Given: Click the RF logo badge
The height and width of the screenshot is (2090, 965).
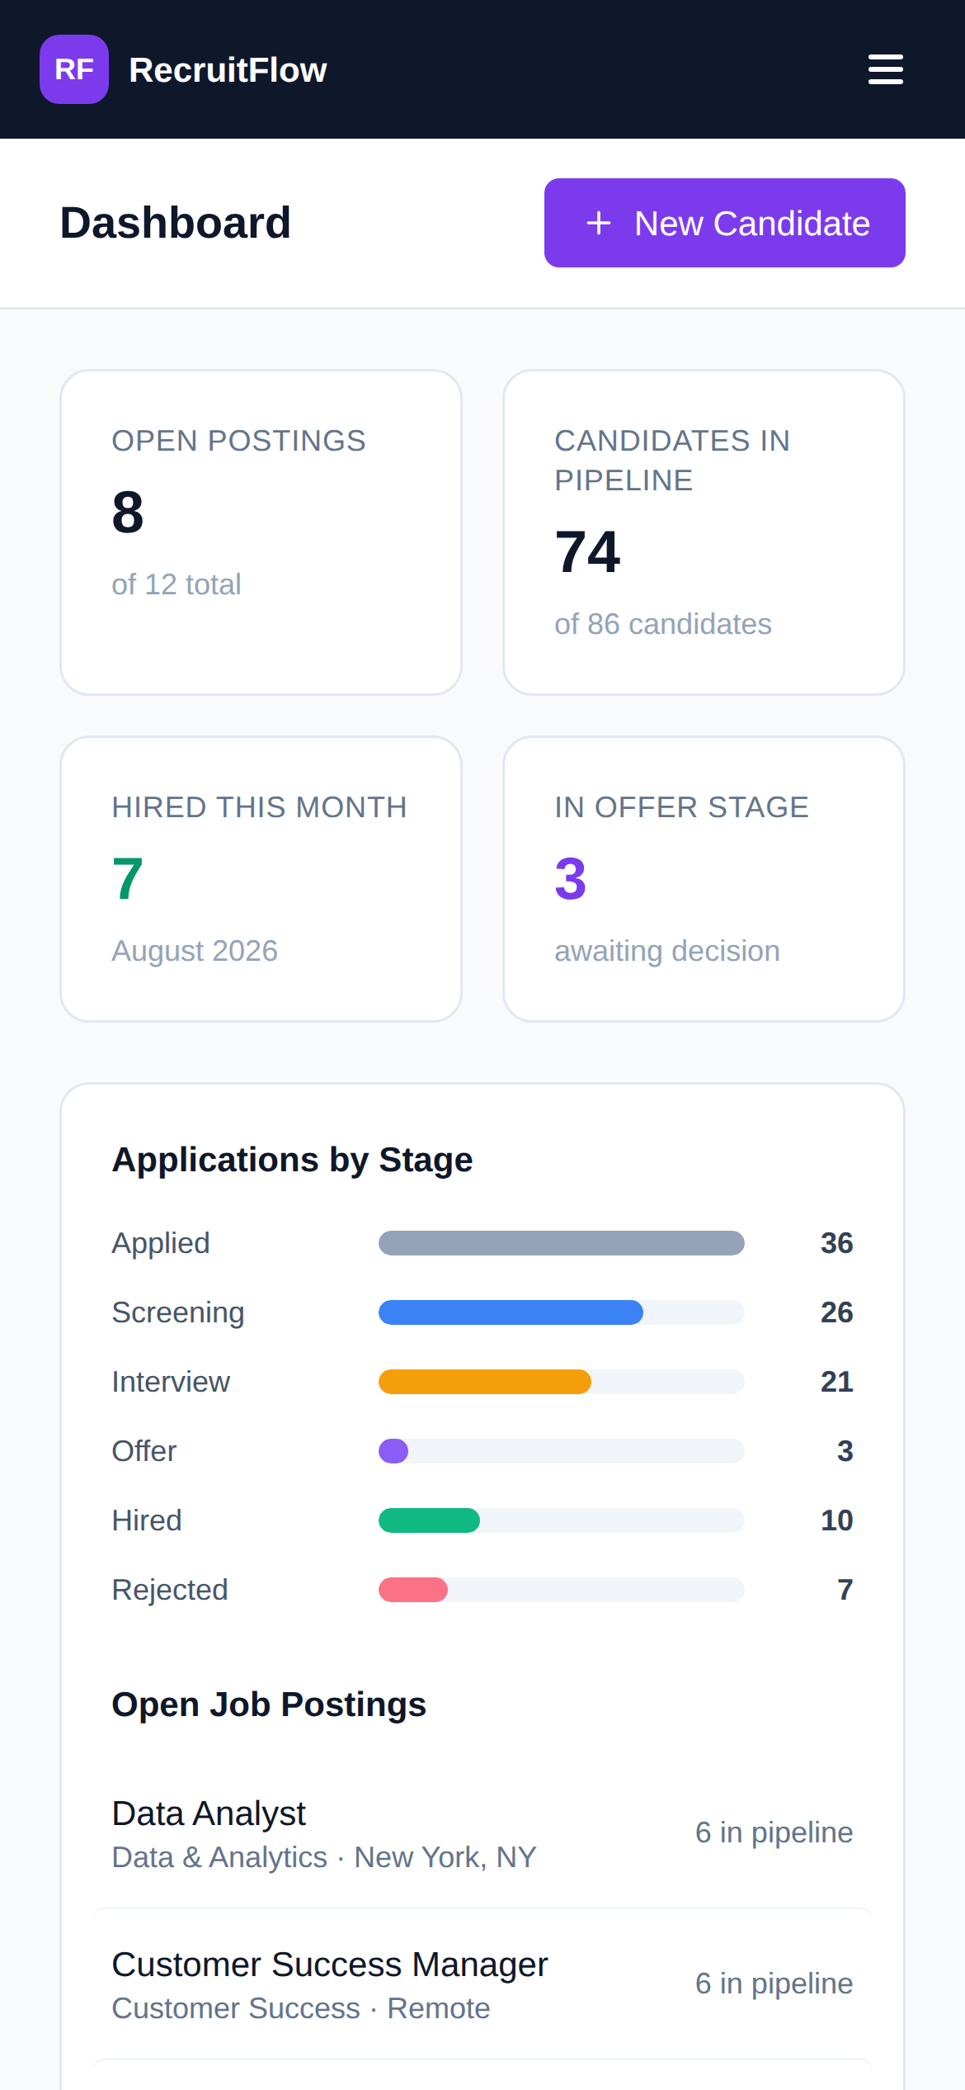Looking at the screenshot, I should (x=74, y=69).
